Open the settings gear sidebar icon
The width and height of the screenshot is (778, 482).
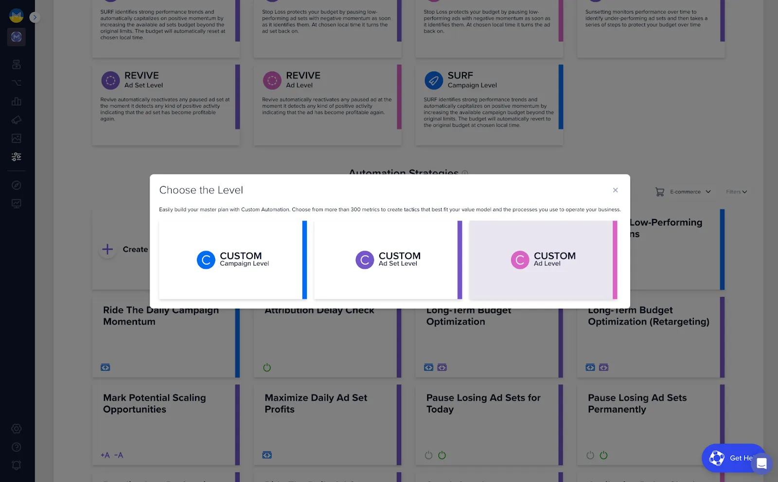pos(17,429)
